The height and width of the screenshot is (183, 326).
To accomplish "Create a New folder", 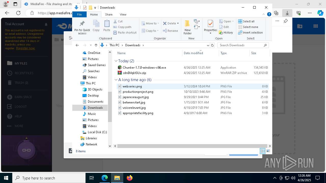I will click(x=187, y=27).
